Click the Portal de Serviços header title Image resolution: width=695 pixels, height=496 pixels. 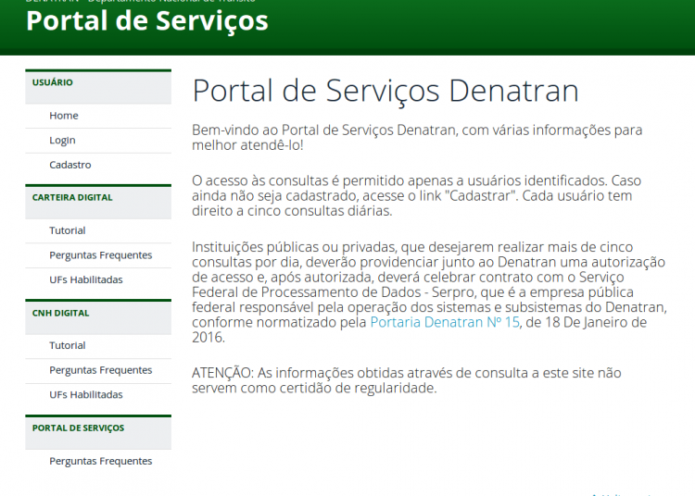147,20
